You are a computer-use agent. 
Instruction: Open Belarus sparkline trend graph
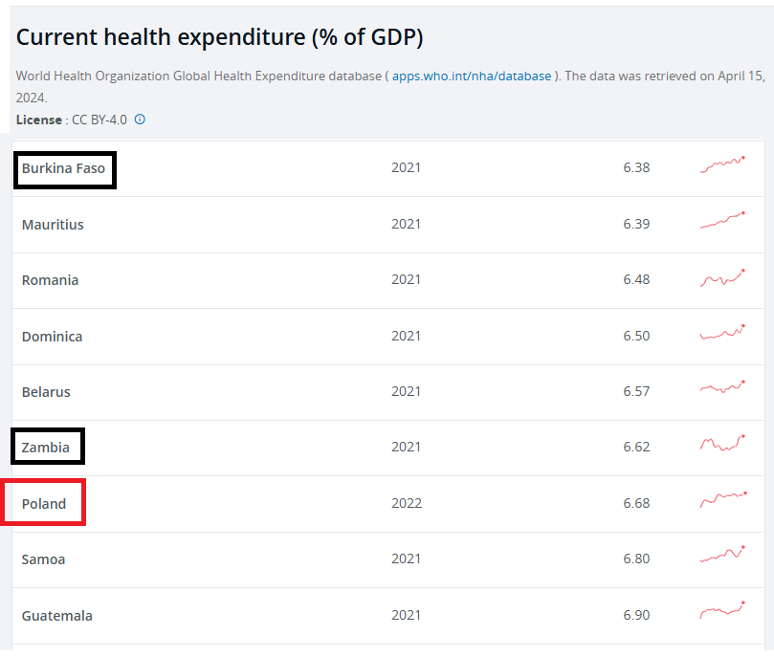pos(722,388)
